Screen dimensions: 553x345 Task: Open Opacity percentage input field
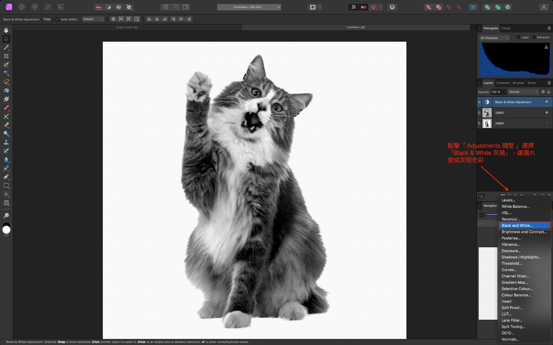tap(495, 92)
